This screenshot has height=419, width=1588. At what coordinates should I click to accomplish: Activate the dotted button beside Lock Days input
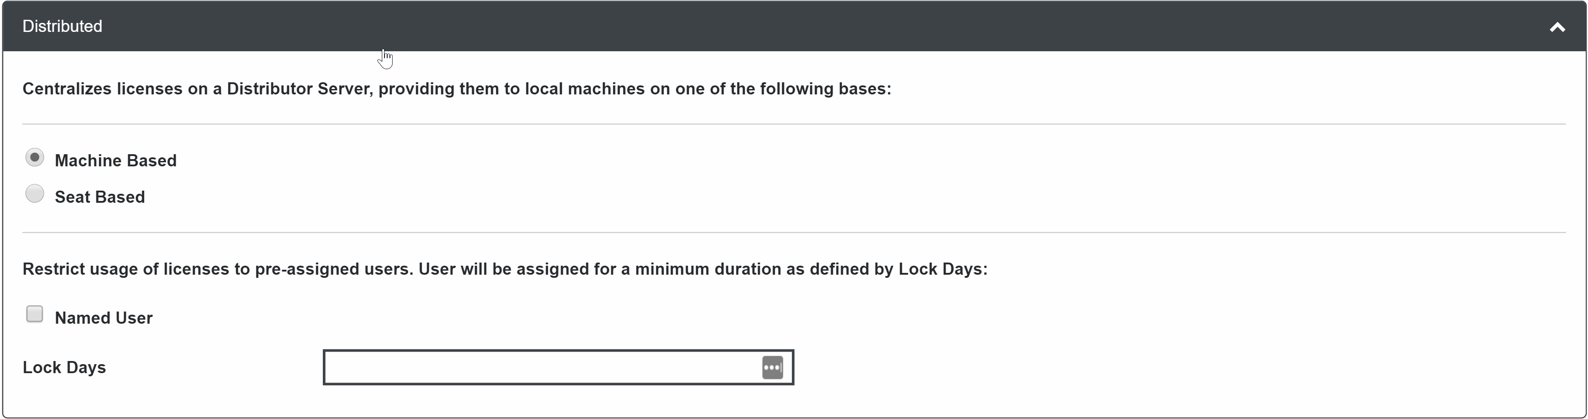773,367
